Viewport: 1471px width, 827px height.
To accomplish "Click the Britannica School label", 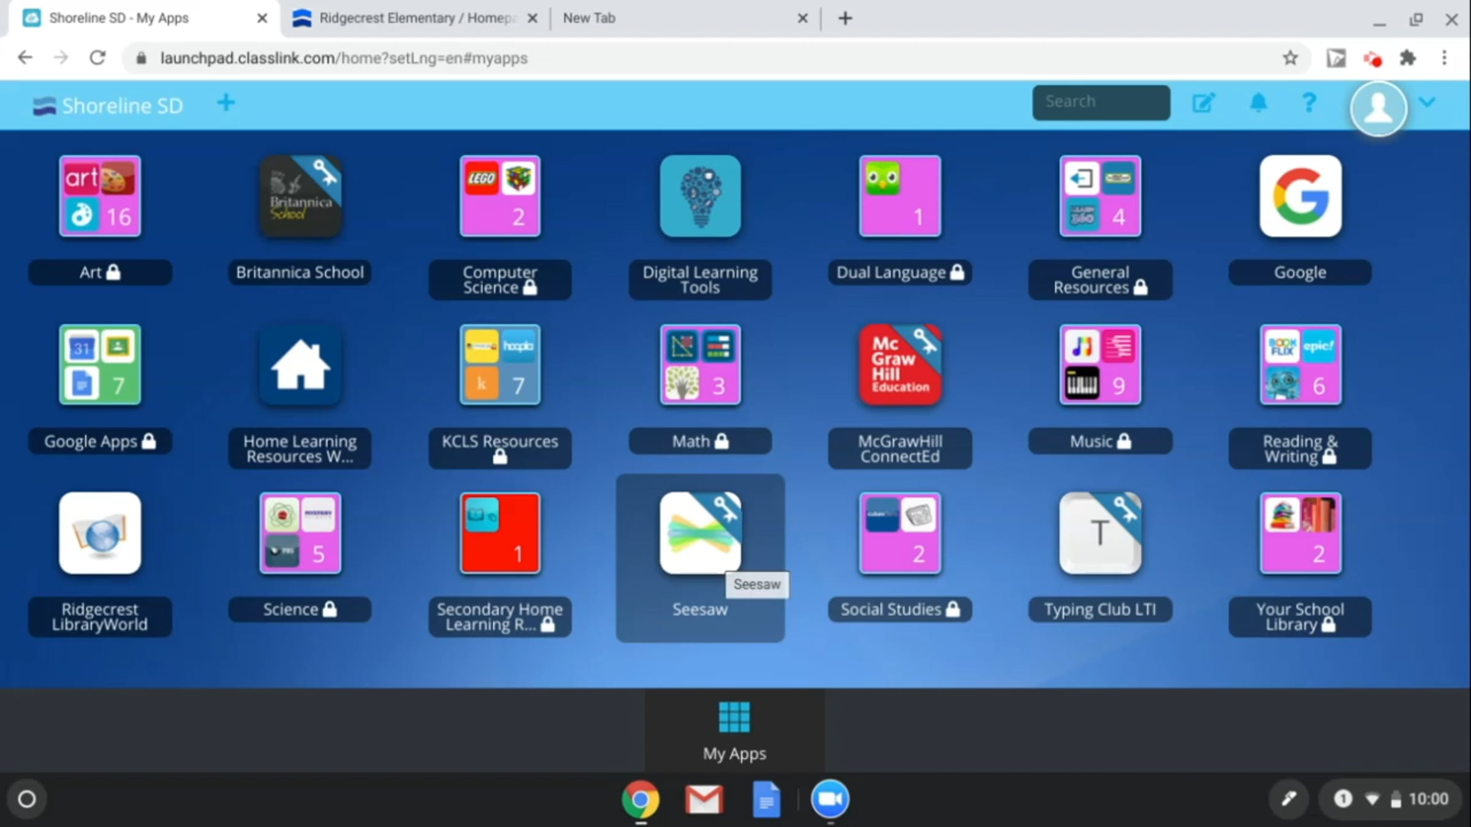I will pyautogui.click(x=300, y=273).
